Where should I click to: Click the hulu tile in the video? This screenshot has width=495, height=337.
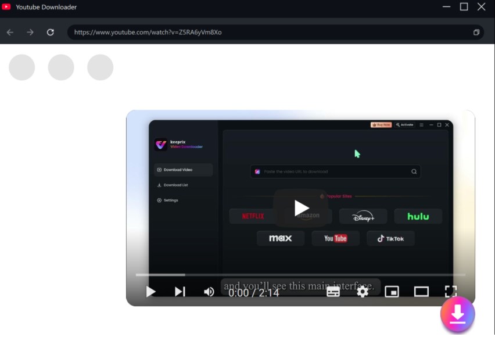(418, 216)
